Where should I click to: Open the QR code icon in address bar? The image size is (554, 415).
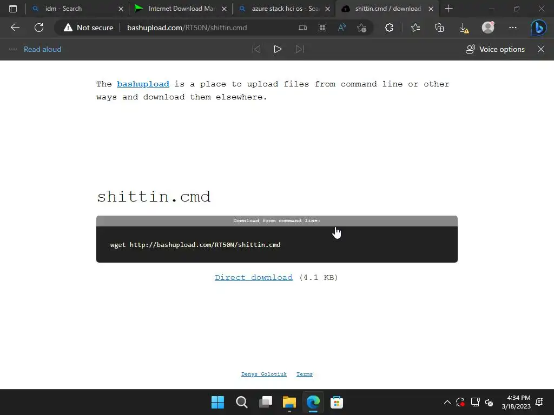[x=322, y=28]
